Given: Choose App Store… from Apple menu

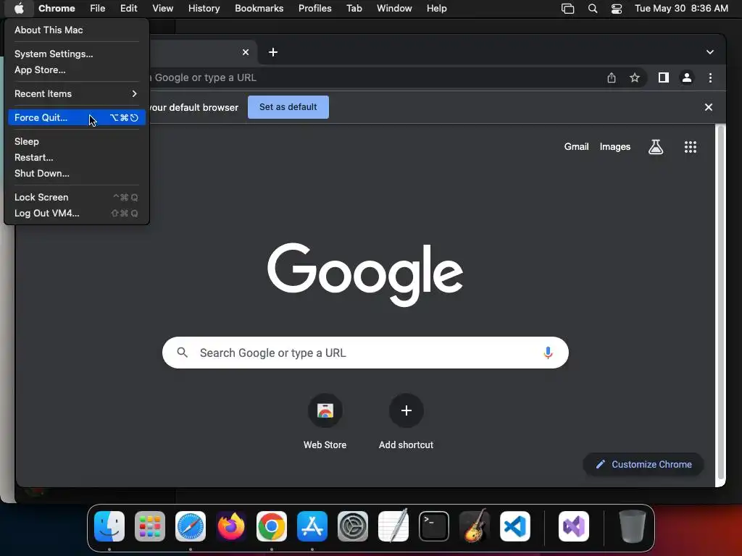Looking at the screenshot, I should click(x=77, y=70).
